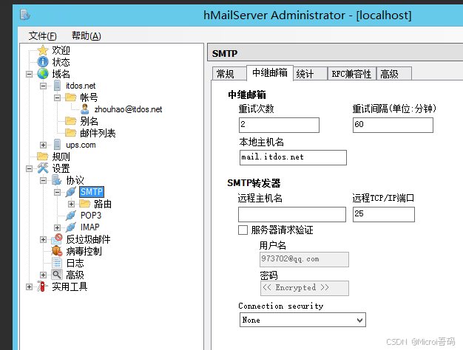Expand the IMAP tree node
Image resolution: width=463 pixels, height=350 pixels.
tap(57, 227)
